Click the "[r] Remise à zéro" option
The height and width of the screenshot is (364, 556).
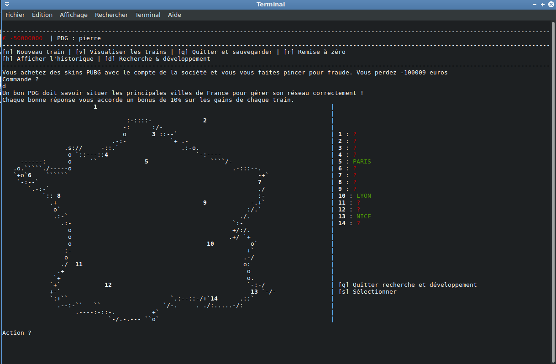tap(315, 52)
